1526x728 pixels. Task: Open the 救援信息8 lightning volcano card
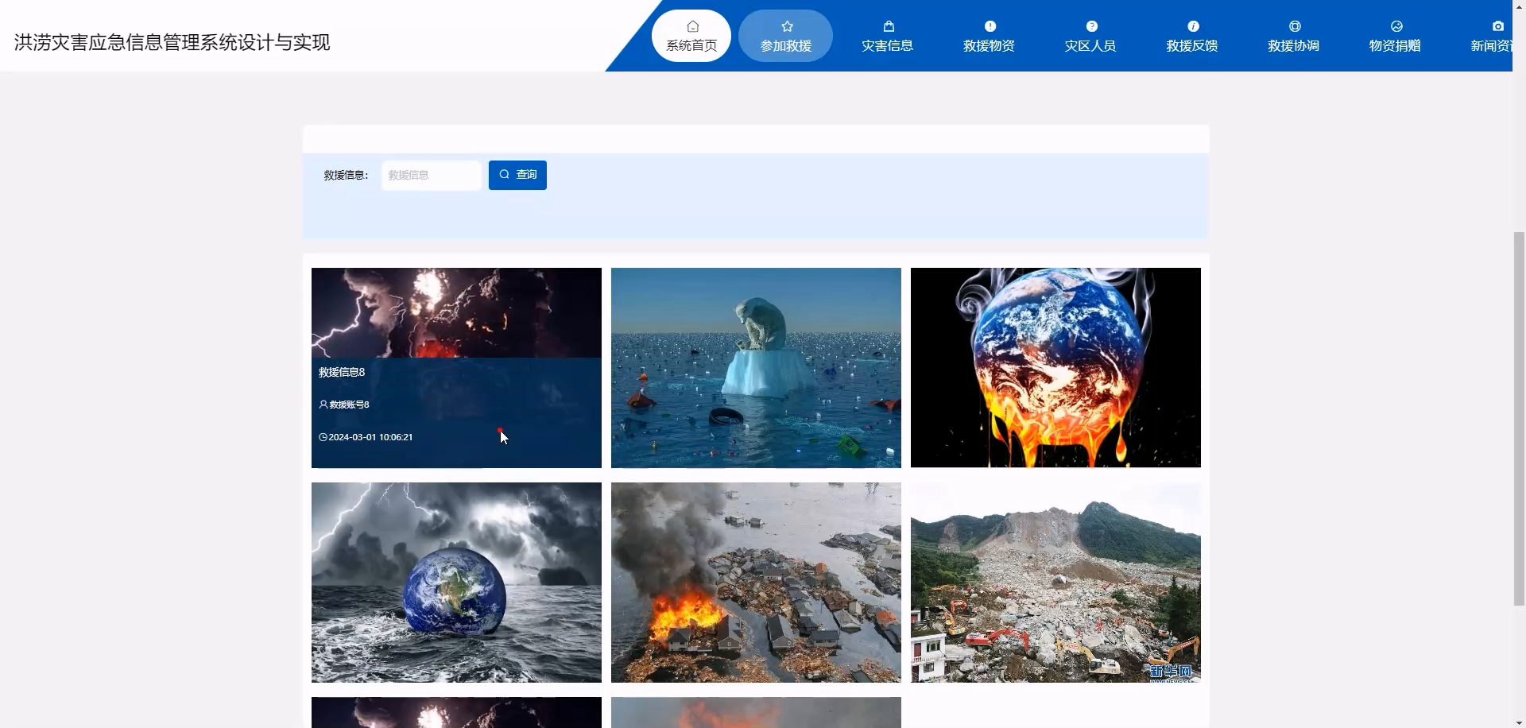(x=456, y=367)
